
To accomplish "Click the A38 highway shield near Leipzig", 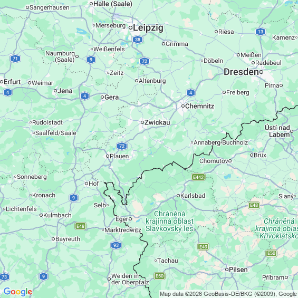I will tap(138, 40).
